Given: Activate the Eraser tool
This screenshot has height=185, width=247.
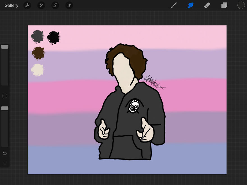Looking at the screenshot, I should 207,5.
